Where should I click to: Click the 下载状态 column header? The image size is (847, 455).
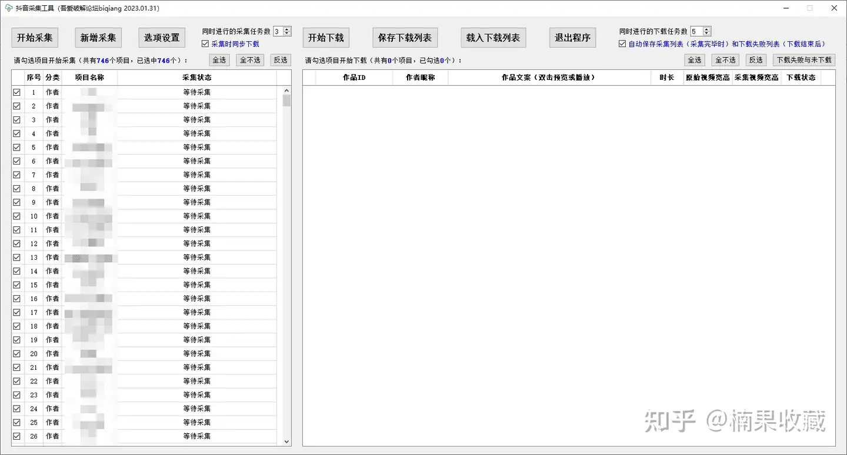point(801,78)
